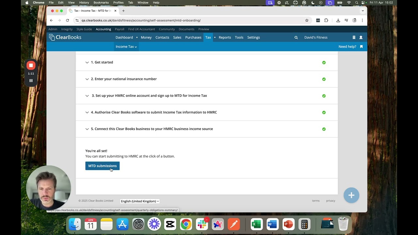Viewport: 418px width, 235px height.
Task: Pause the screen recording
Action: (31, 81)
